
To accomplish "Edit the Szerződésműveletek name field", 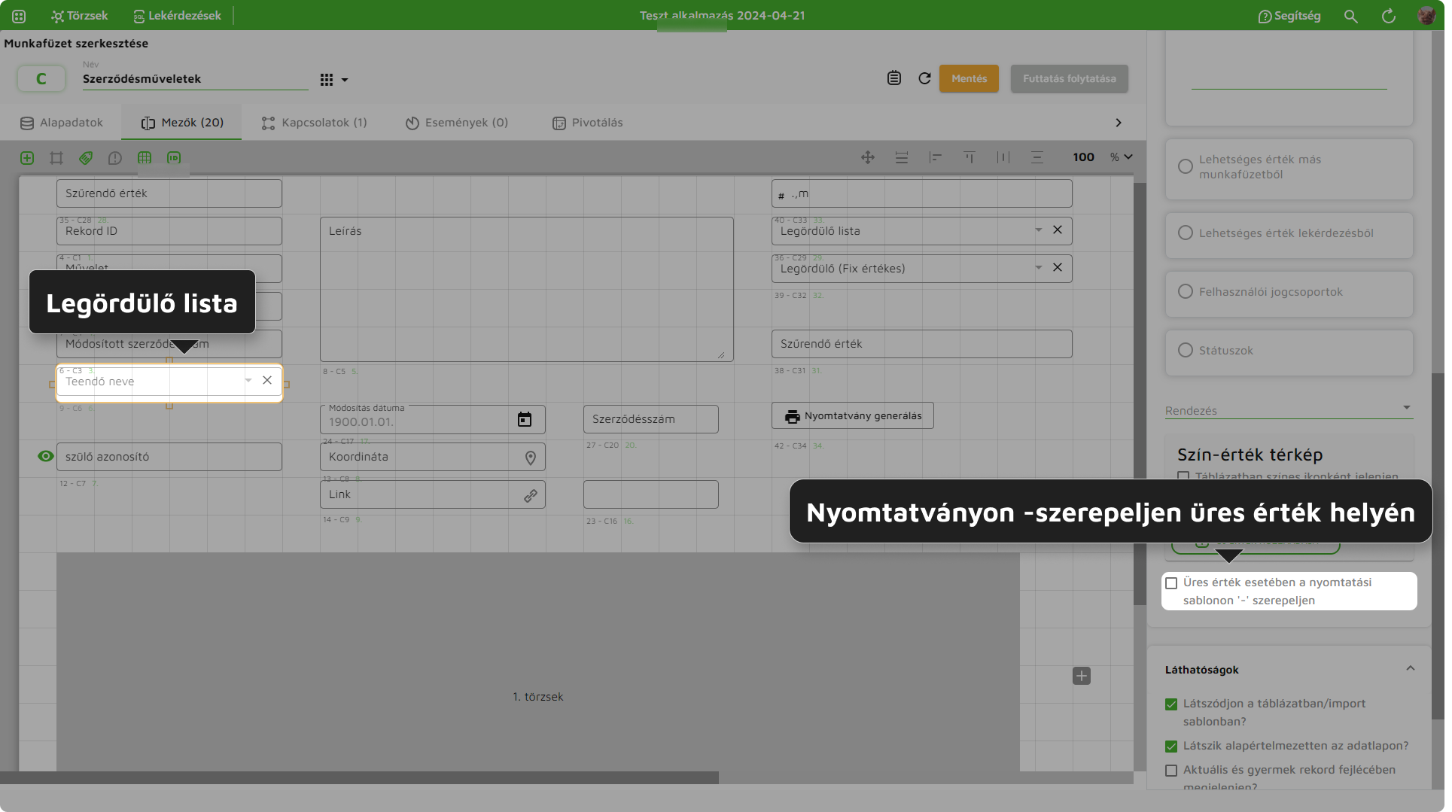I will click(x=196, y=79).
